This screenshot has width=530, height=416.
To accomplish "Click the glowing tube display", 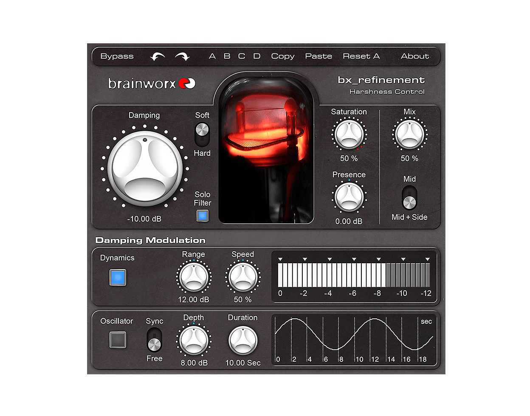I will [266, 151].
